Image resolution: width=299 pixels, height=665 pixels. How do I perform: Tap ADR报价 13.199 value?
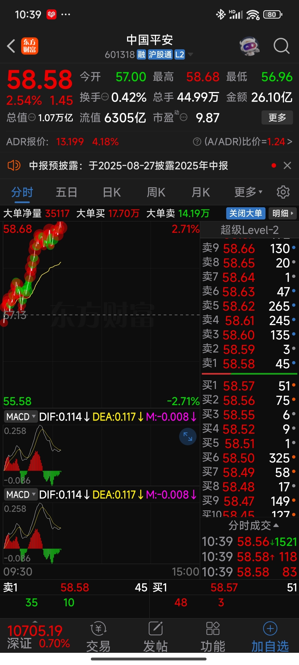tap(70, 142)
